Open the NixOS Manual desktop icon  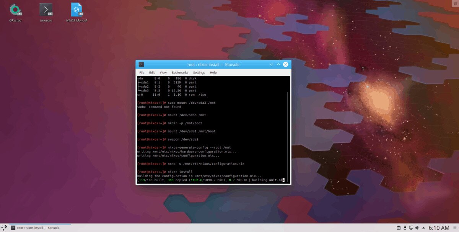[76, 10]
